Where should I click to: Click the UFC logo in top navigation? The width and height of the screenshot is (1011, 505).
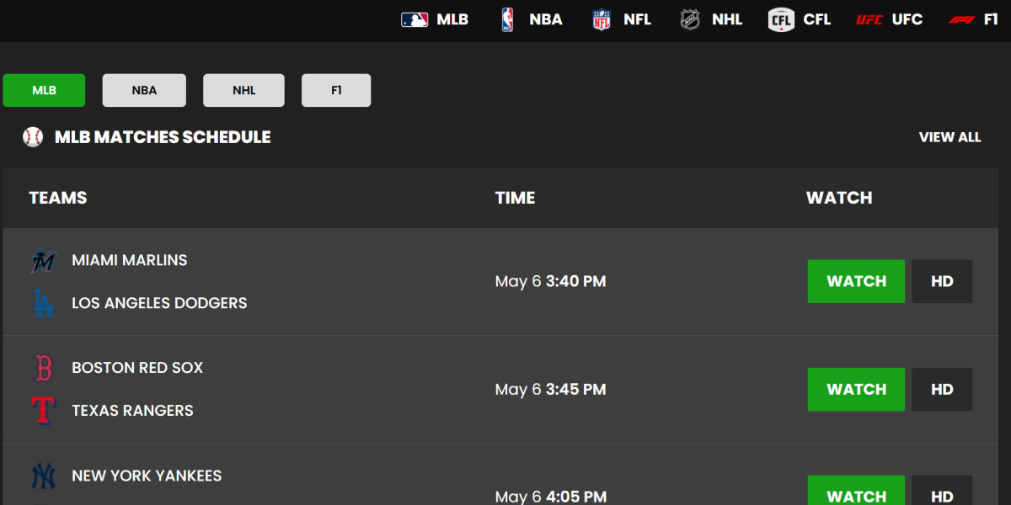869,19
